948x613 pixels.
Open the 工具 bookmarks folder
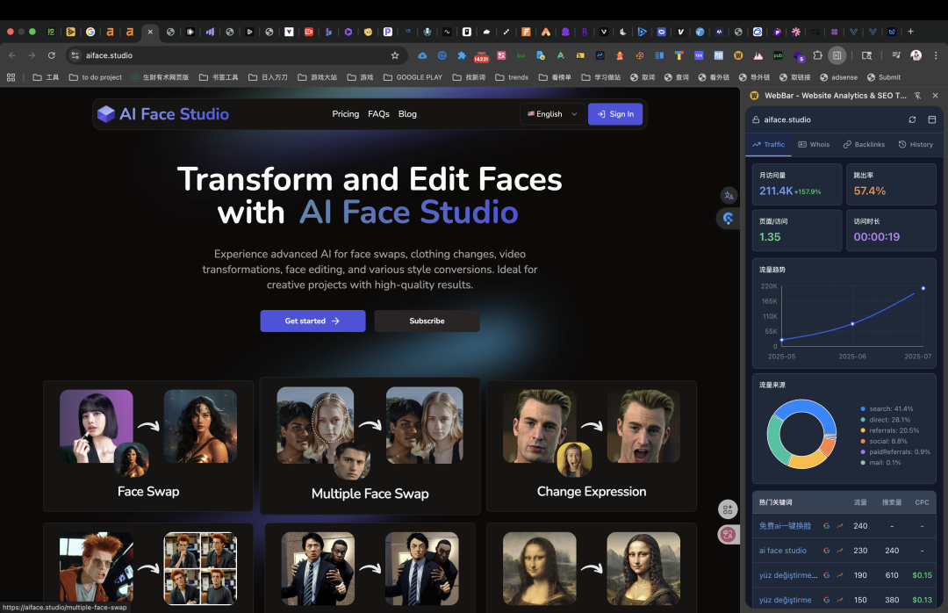point(46,77)
